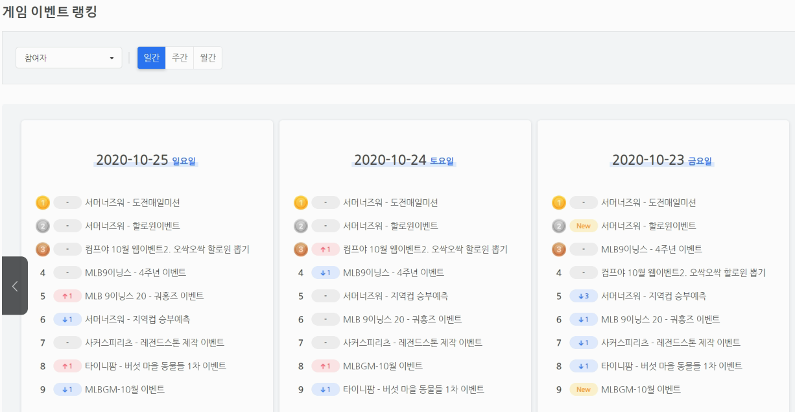Screen dimensions: 795x412
Task: Select MLB 9이닝스 20 - 궈홍즈 이벤트 on 10-23
Action: pos(661,319)
